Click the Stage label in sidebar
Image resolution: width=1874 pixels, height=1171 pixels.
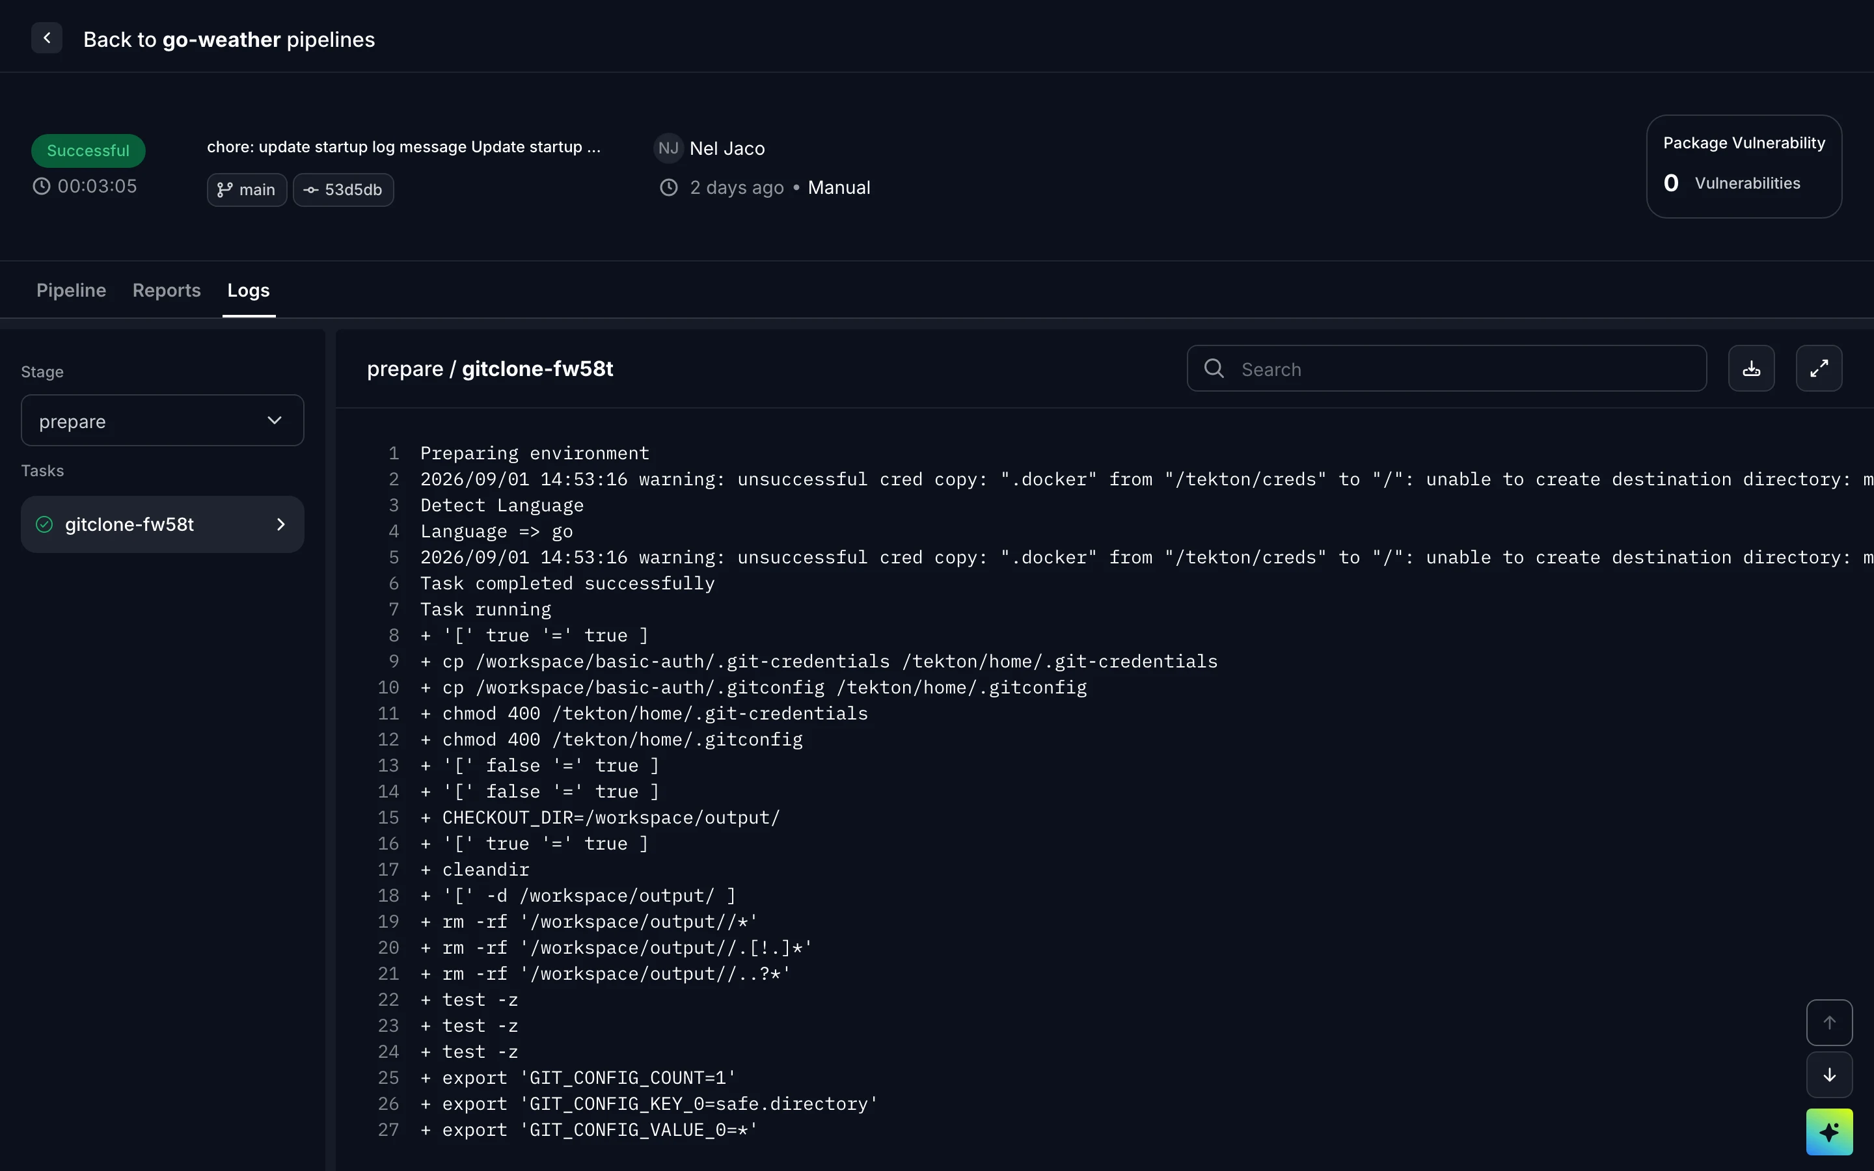42,371
